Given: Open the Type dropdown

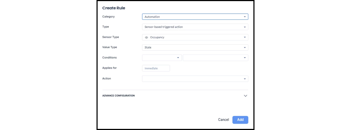Looking at the screenshot, I should click(x=193, y=27).
